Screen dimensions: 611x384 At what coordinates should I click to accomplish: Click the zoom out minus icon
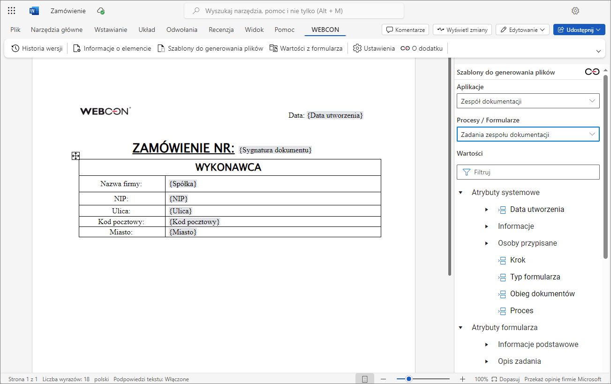(383, 379)
